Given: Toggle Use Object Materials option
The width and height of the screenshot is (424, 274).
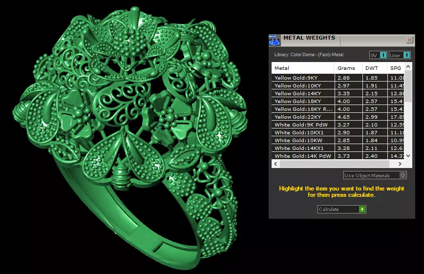Looking at the screenshot, I should click(x=375, y=175).
